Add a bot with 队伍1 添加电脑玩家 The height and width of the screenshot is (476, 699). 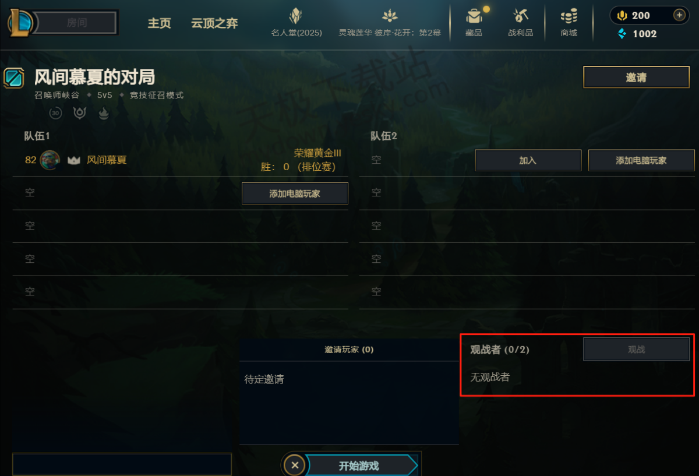[295, 193]
